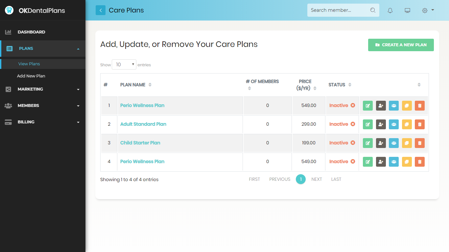Open Perio Wellness Plan link numbered 4

142,161
